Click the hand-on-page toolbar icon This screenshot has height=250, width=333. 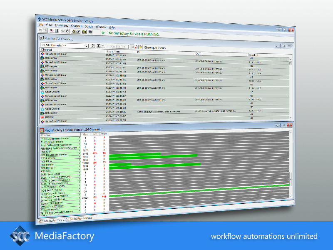pyautogui.click(x=67, y=31)
